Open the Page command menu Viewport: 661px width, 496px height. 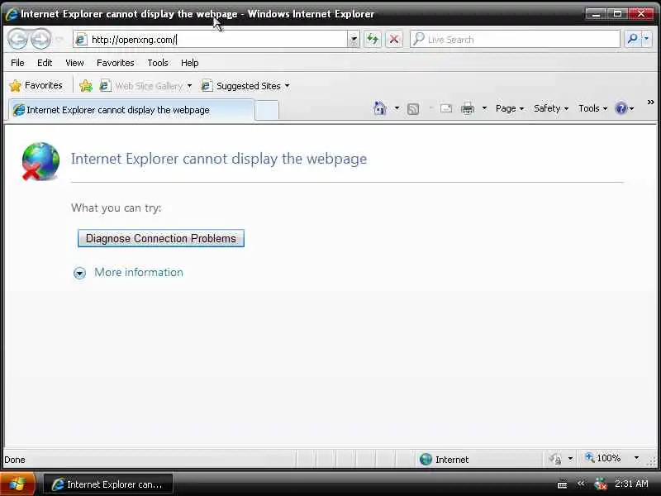pos(510,108)
